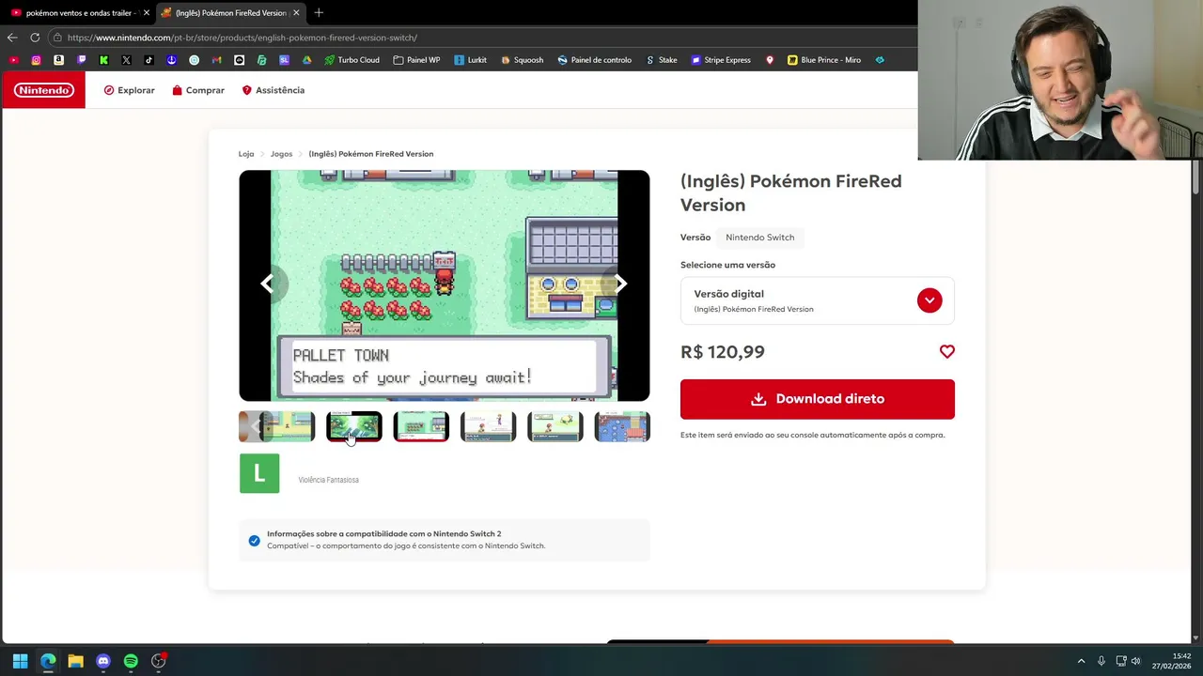Open the TikTok bookmark icon
Image resolution: width=1203 pixels, height=676 pixels.
149,60
